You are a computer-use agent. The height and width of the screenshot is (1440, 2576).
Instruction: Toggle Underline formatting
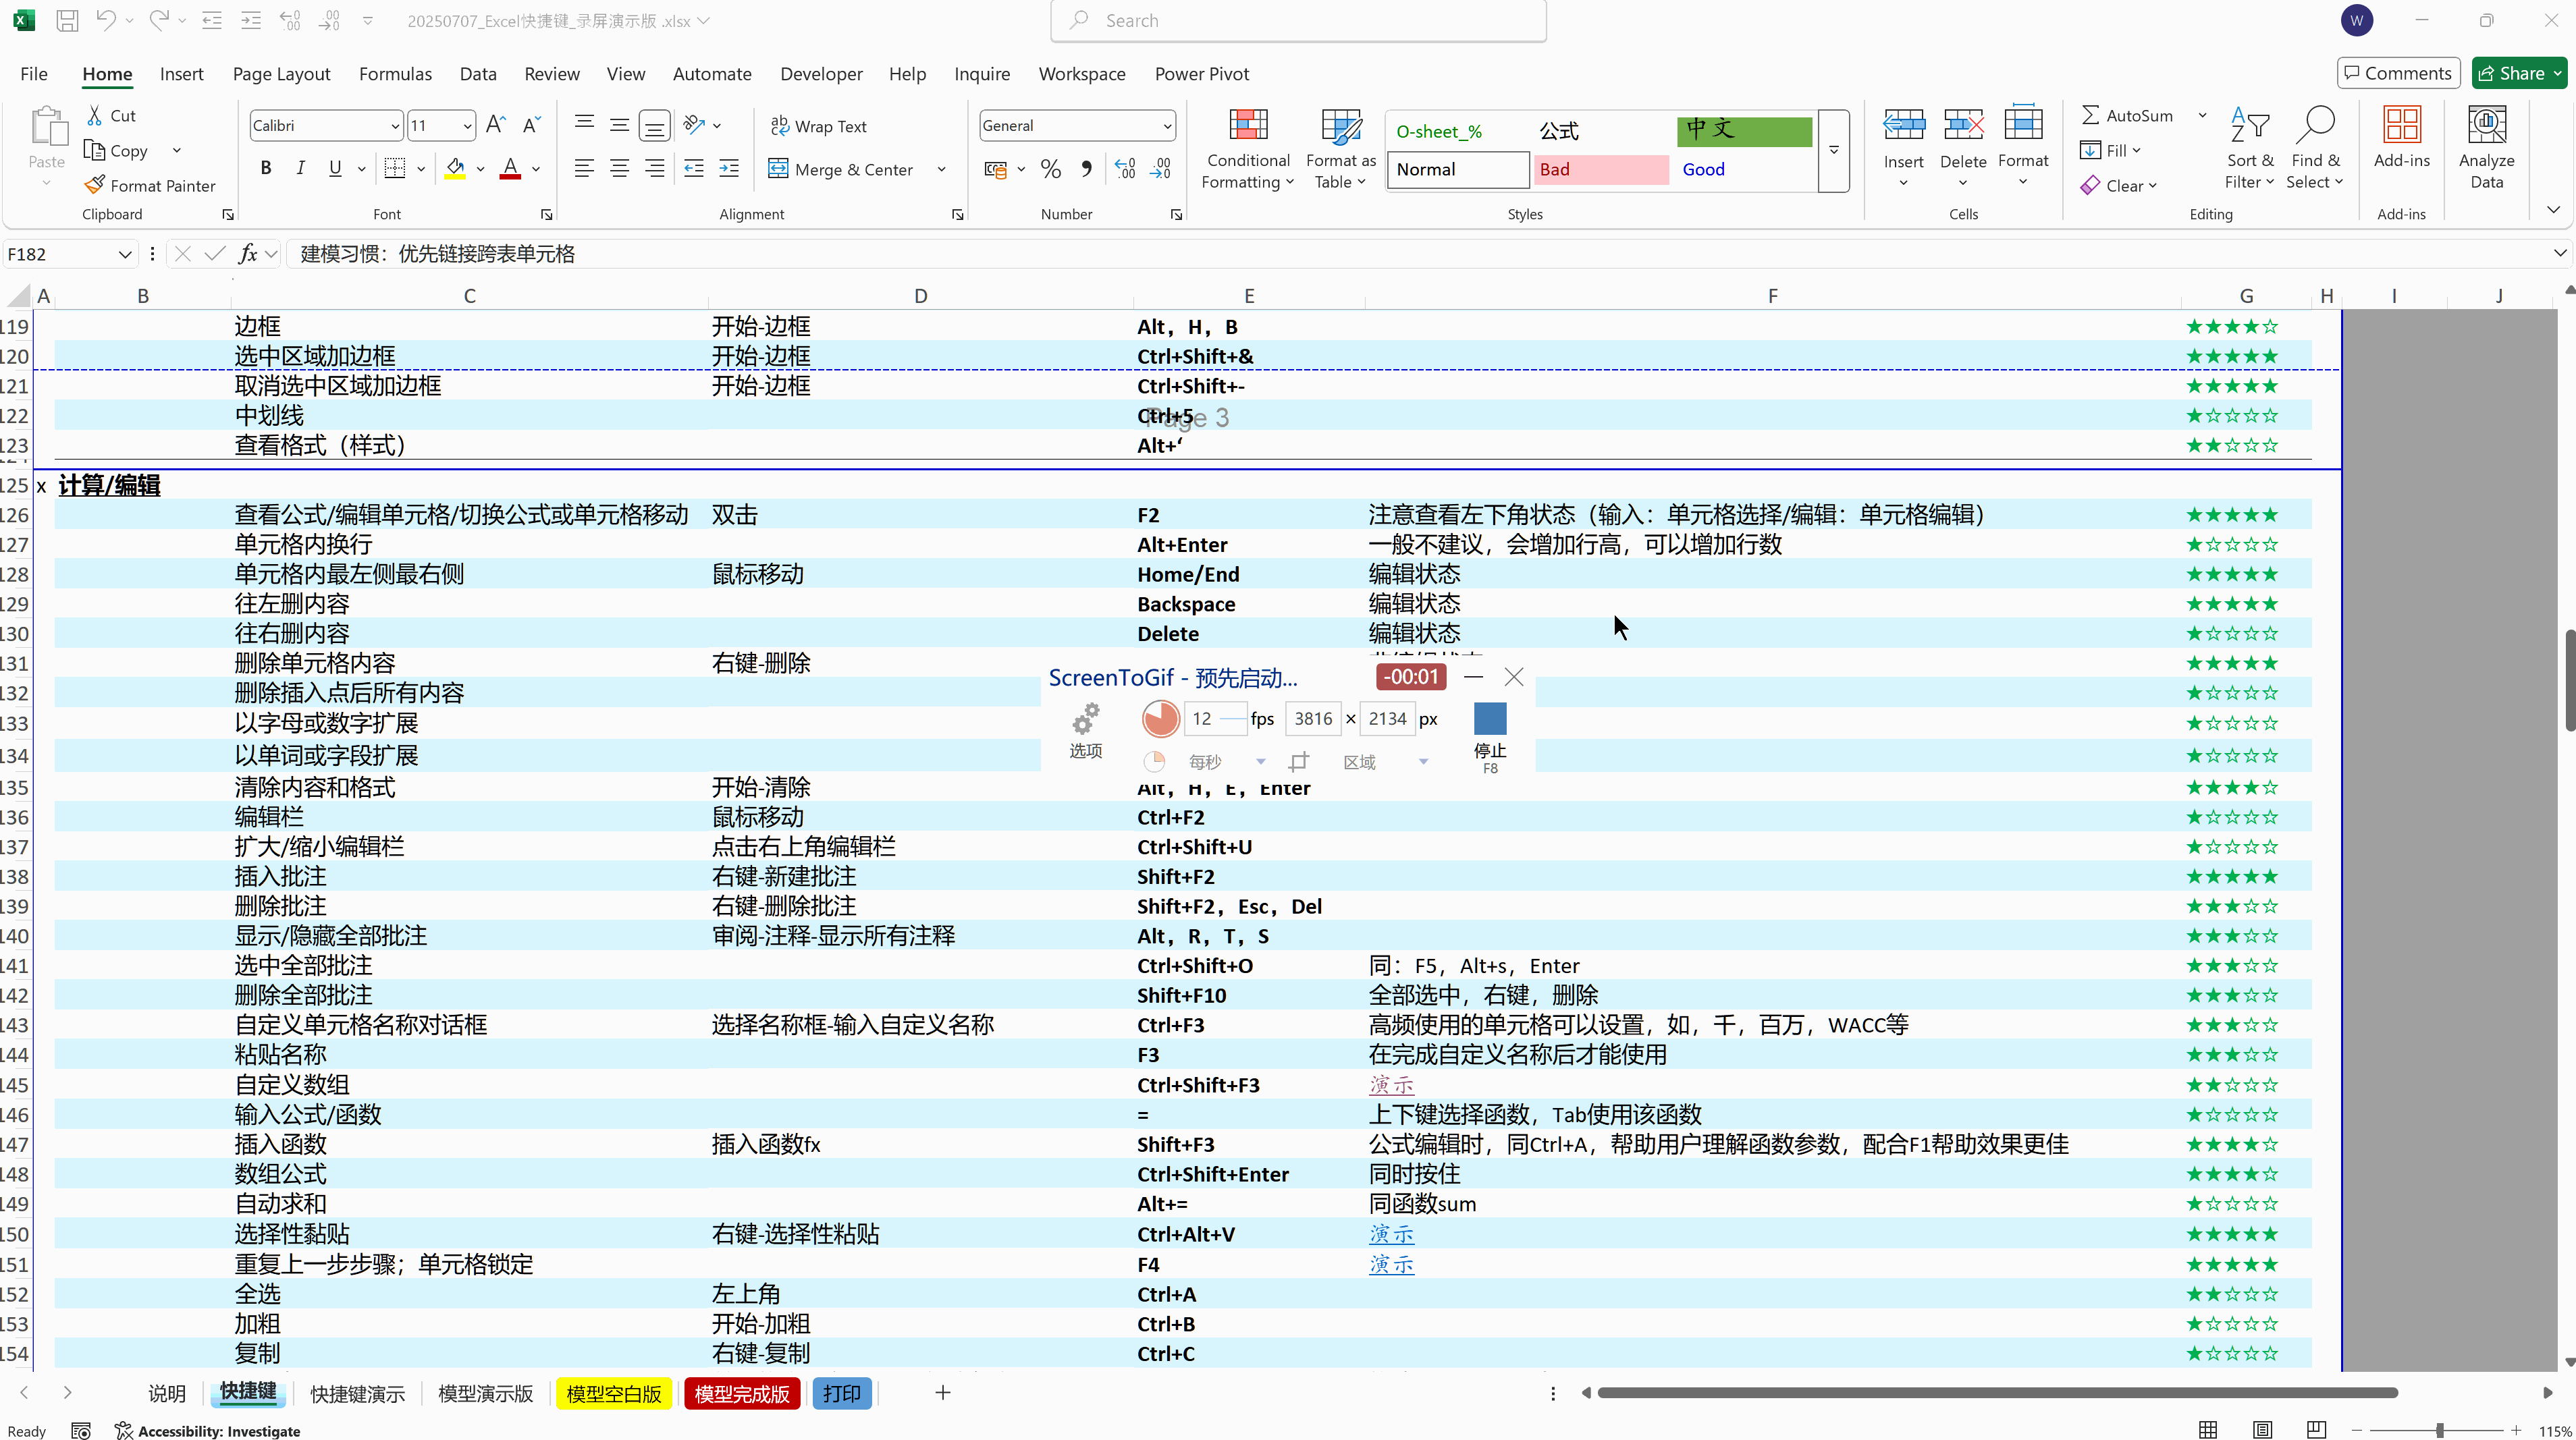pyautogui.click(x=335, y=168)
